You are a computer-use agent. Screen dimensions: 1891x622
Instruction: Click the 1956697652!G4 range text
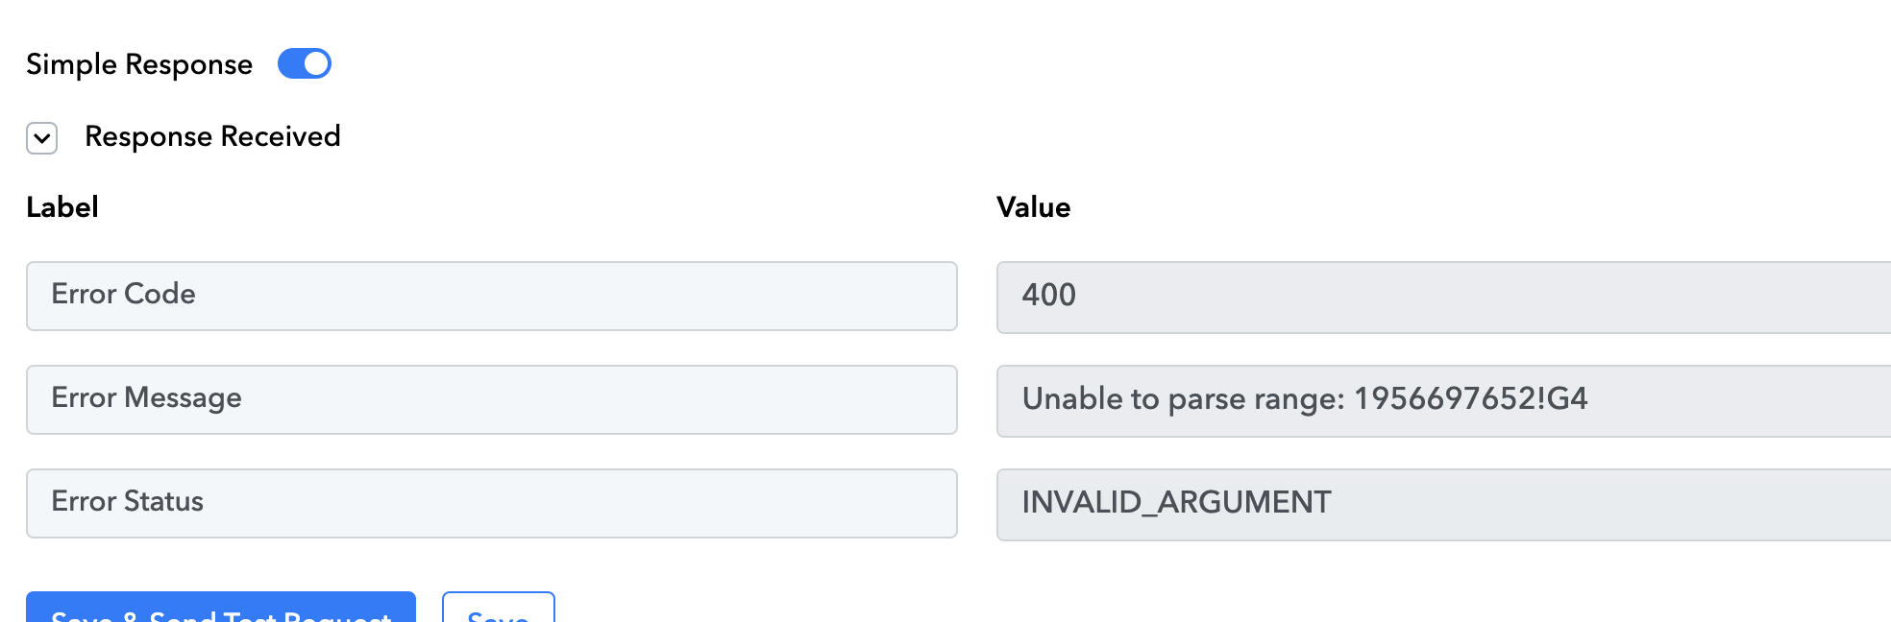pyautogui.click(x=1471, y=398)
